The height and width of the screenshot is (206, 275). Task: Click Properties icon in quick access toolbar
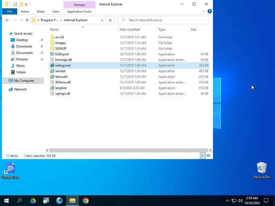15,4
